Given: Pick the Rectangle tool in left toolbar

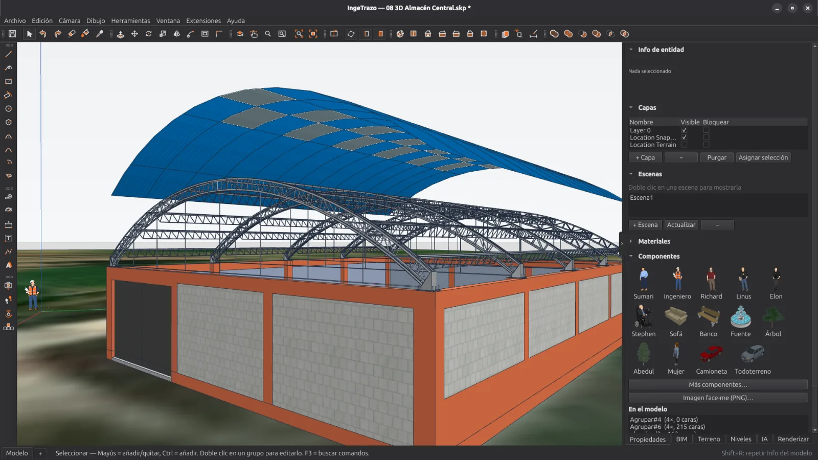Looking at the screenshot, I should [8, 81].
